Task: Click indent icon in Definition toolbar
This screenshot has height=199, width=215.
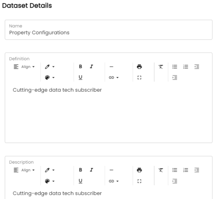Action: pyautogui.click(x=175, y=77)
